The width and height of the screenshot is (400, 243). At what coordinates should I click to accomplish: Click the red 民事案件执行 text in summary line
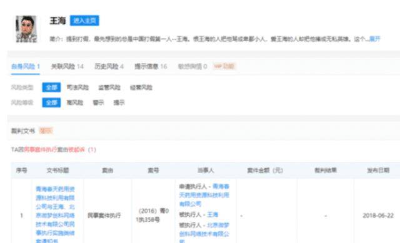(x=40, y=150)
